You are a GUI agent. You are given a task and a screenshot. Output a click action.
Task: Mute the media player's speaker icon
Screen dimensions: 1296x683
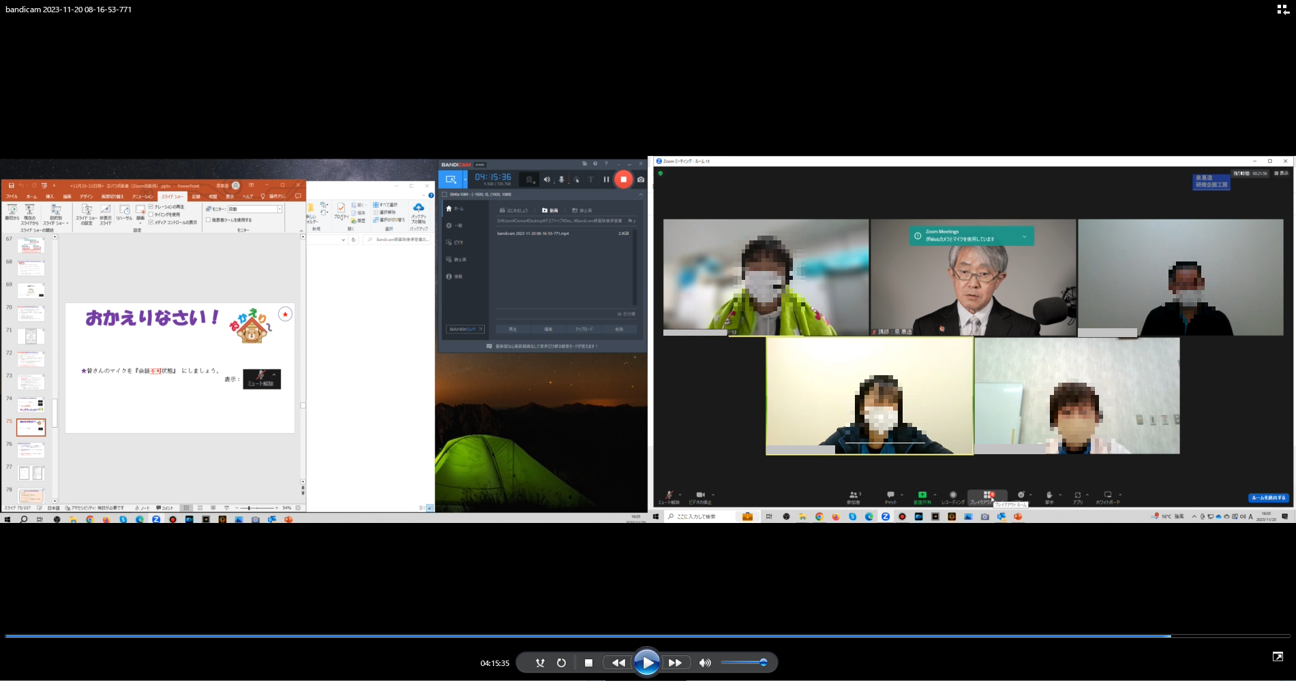pyautogui.click(x=705, y=663)
